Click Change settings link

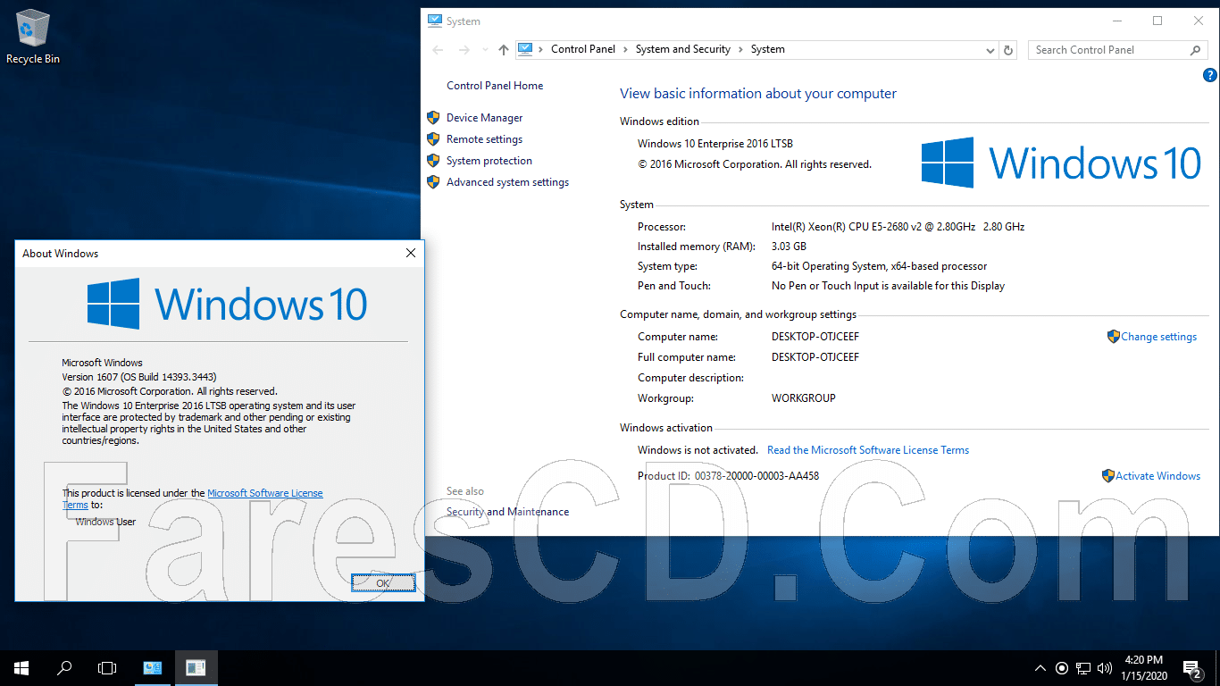(1158, 337)
